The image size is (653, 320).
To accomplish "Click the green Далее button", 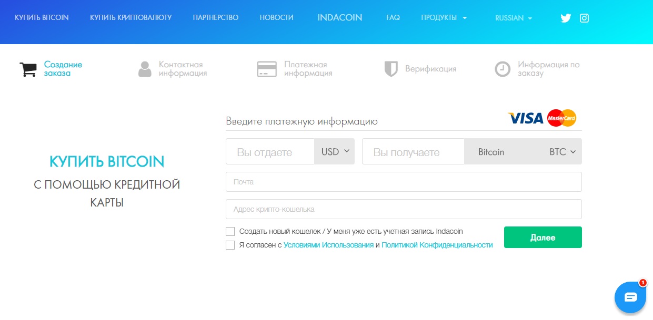I will 543,238.
